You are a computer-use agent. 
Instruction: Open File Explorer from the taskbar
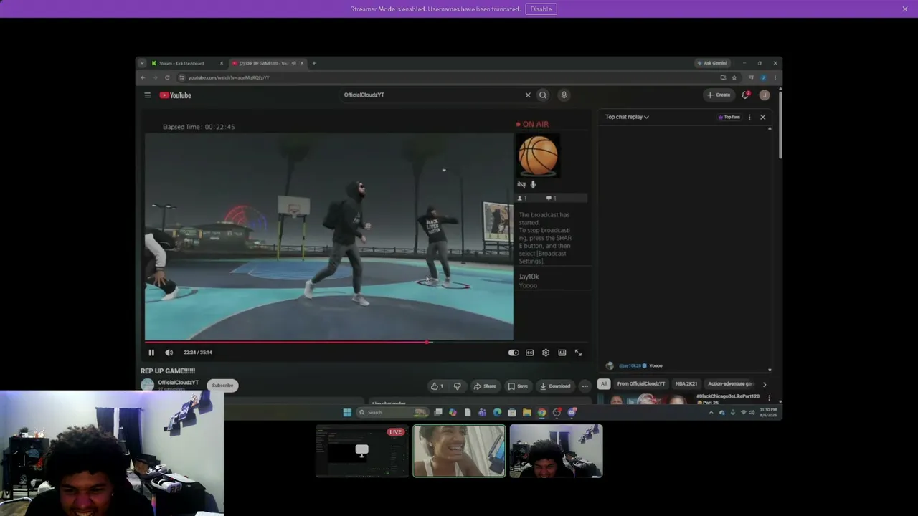526,412
